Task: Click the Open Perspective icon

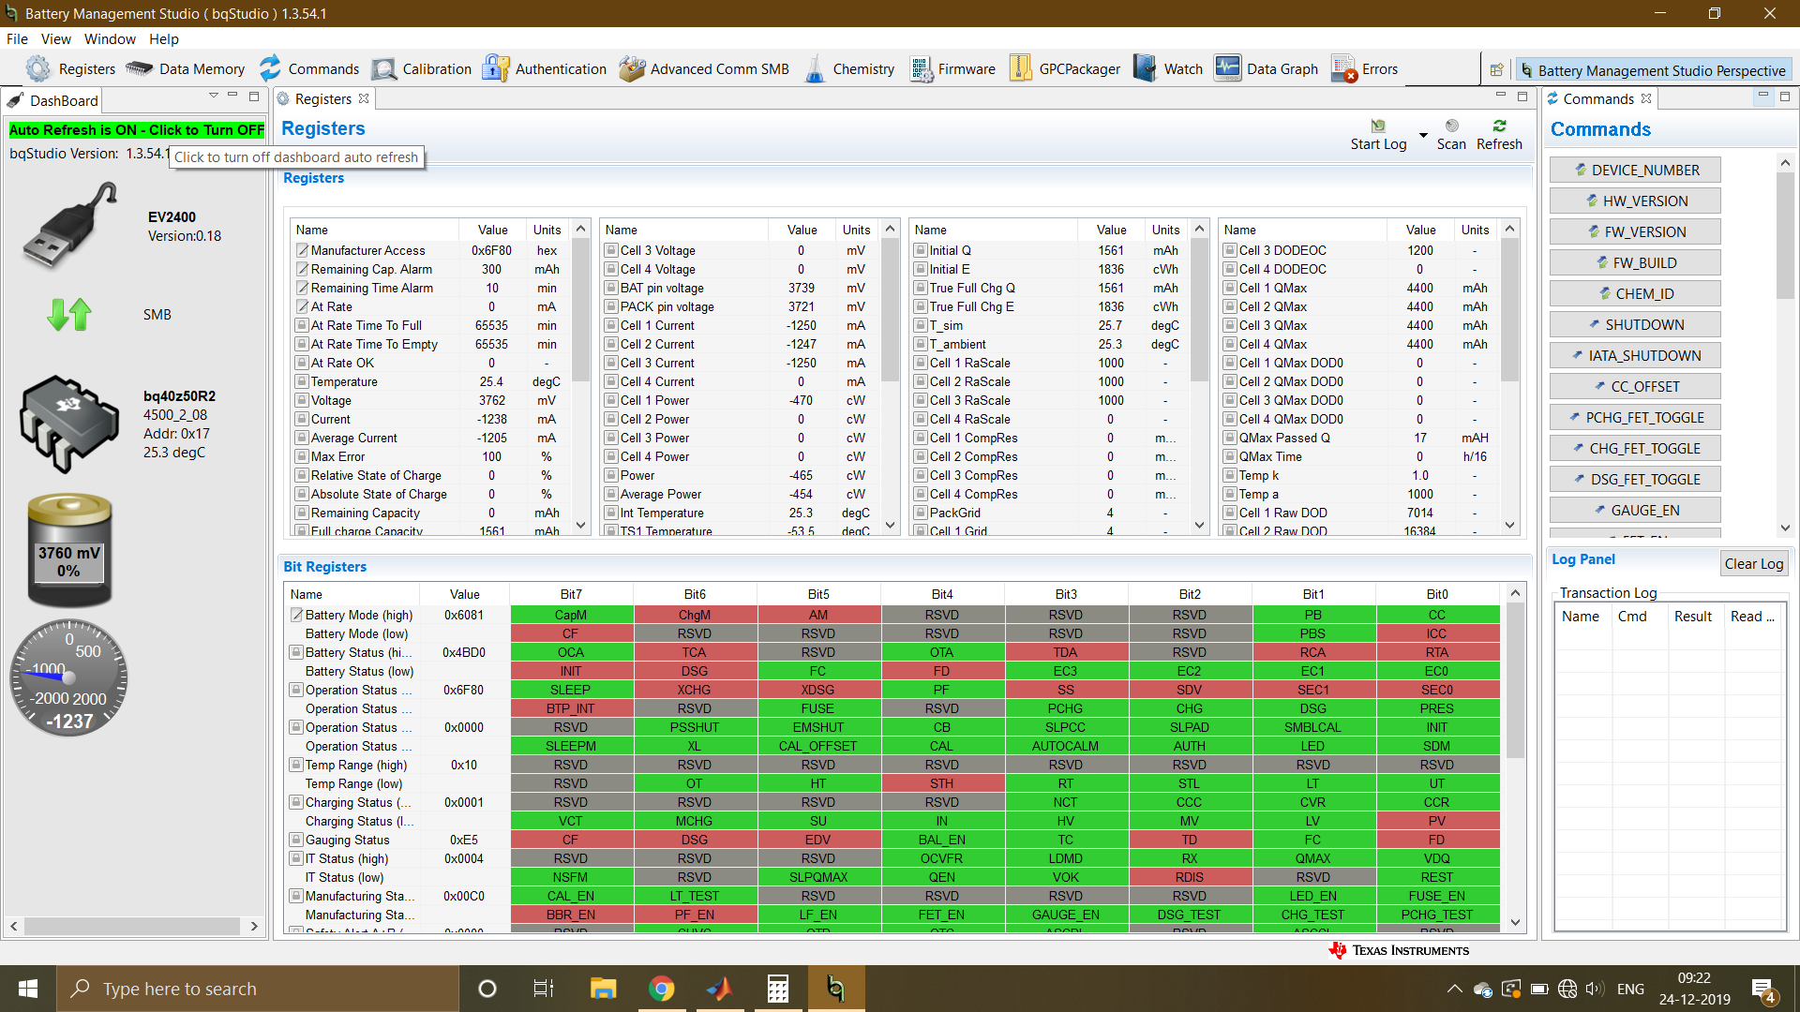Action: pyautogui.click(x=1496, y=70)
